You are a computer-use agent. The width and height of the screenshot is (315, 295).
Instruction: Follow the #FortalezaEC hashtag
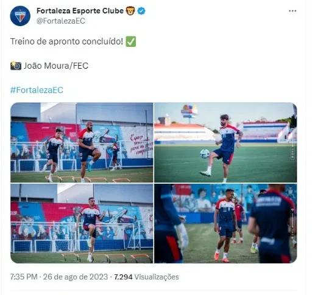tap(37, 90)
